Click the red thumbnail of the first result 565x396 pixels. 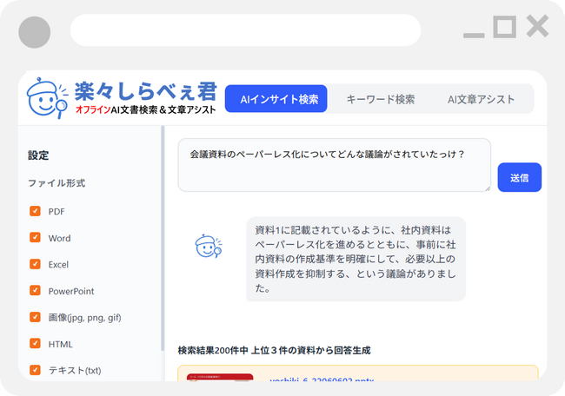[x=220, y=382]
